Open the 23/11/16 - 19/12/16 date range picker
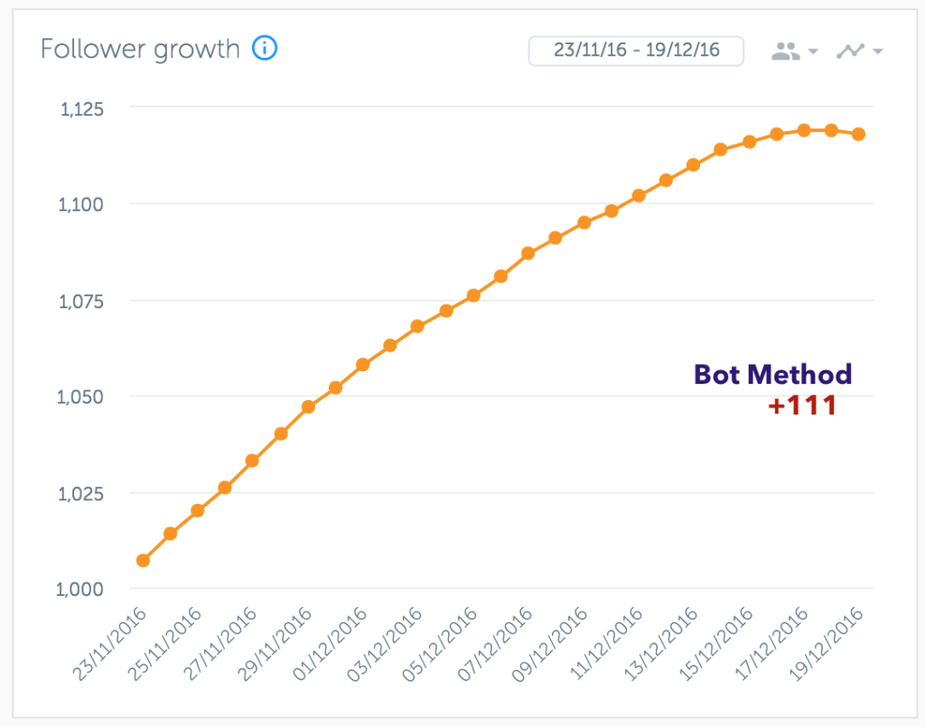The width and height of the screenshot is (925, 727). pos(636,51)
